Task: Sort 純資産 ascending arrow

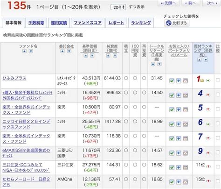Action: coord(108,56)
